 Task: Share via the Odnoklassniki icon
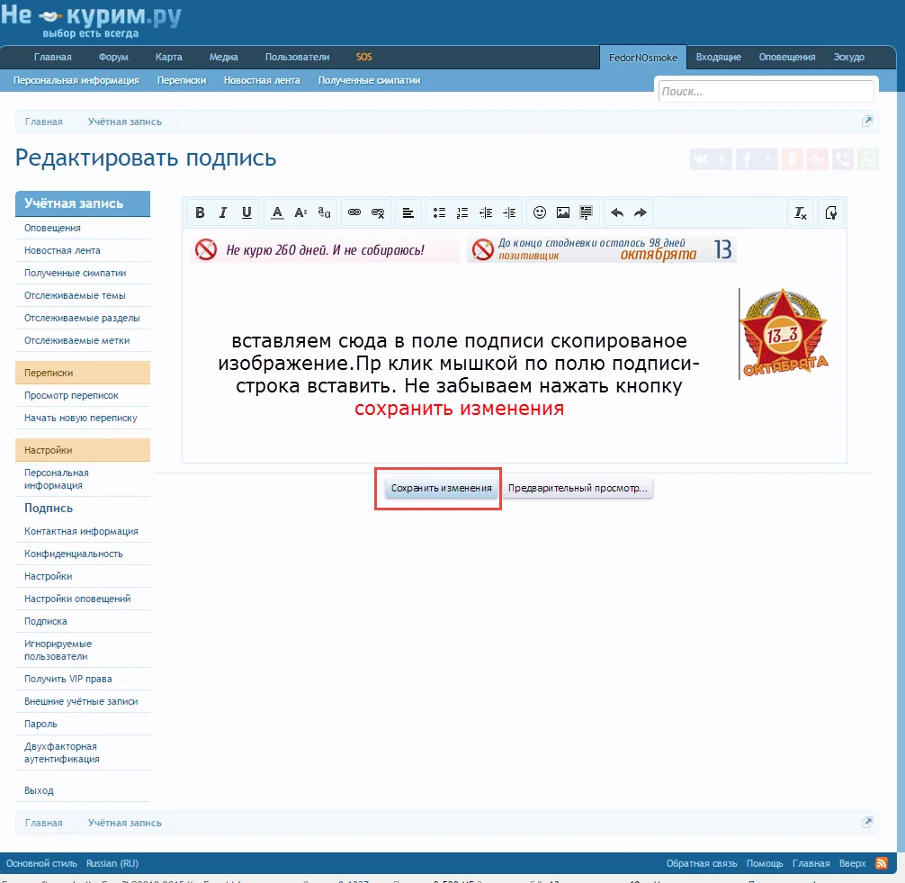click(793, 158)
